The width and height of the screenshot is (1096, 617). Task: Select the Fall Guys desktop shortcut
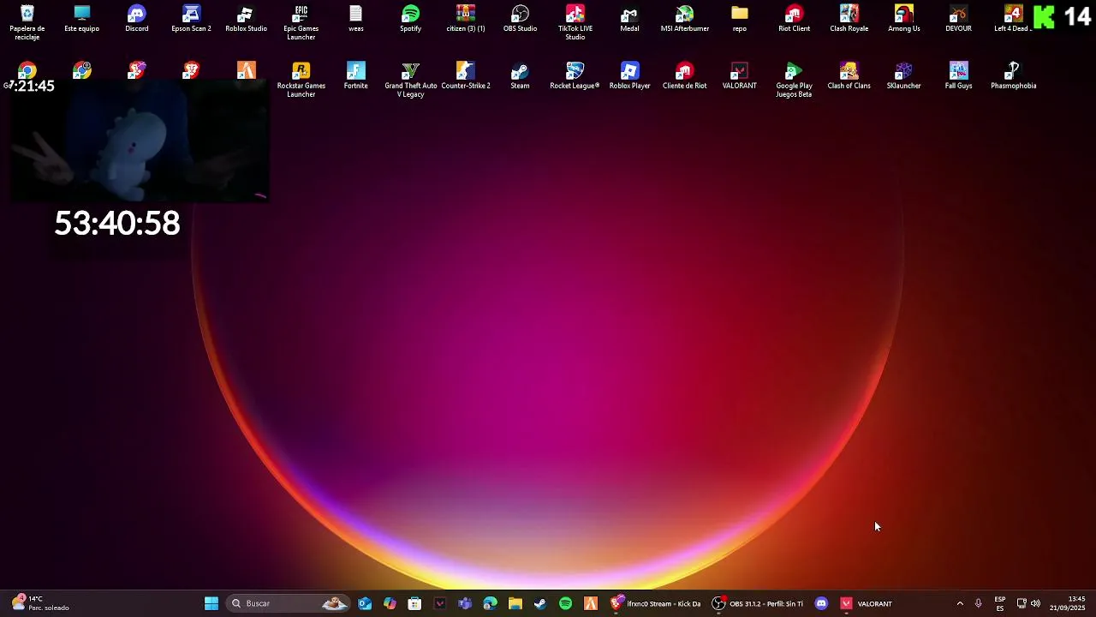tap(959, 76)
